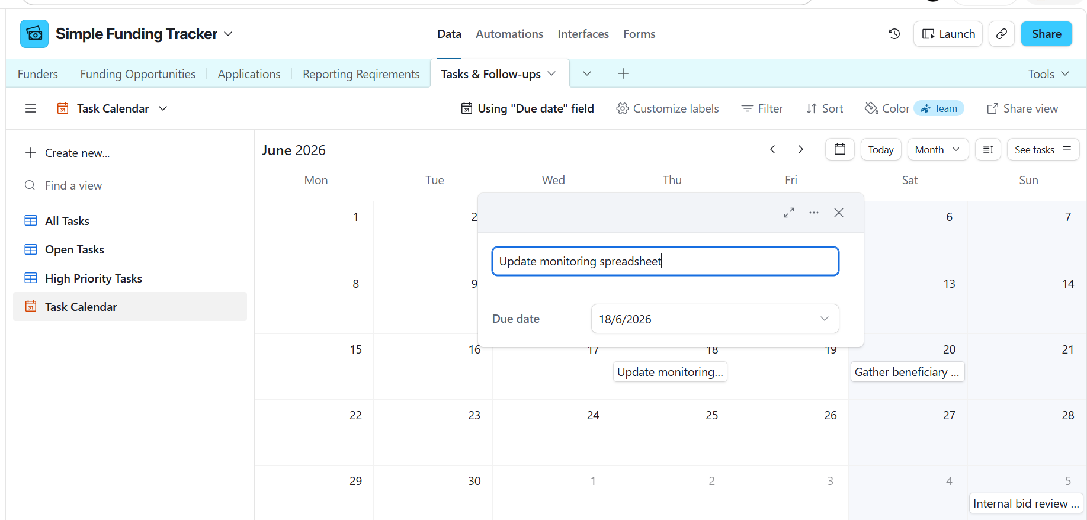Switch to the Interfaces tab
This screenshot has width=1087, height=520.
pos(583,34)
